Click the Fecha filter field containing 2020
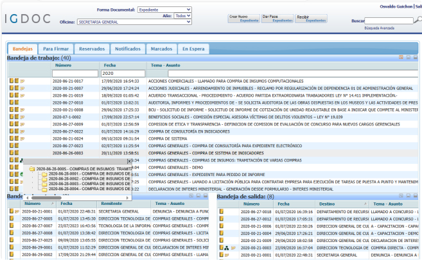The width and height of the screenshot is (422, 260). (x=123, y=73)
